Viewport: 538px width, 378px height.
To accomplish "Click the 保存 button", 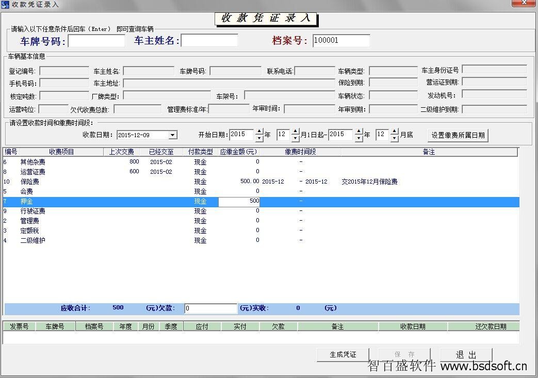I will coord(404,355).
